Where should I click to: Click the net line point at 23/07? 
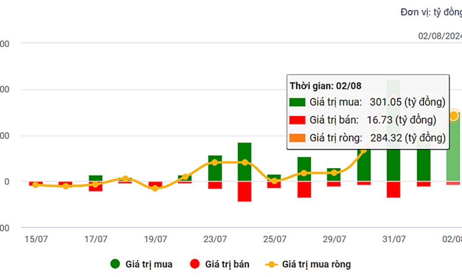215,163
